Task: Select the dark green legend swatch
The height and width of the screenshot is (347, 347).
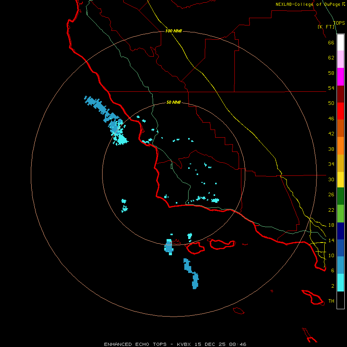Action: click(x=340, y=196)
